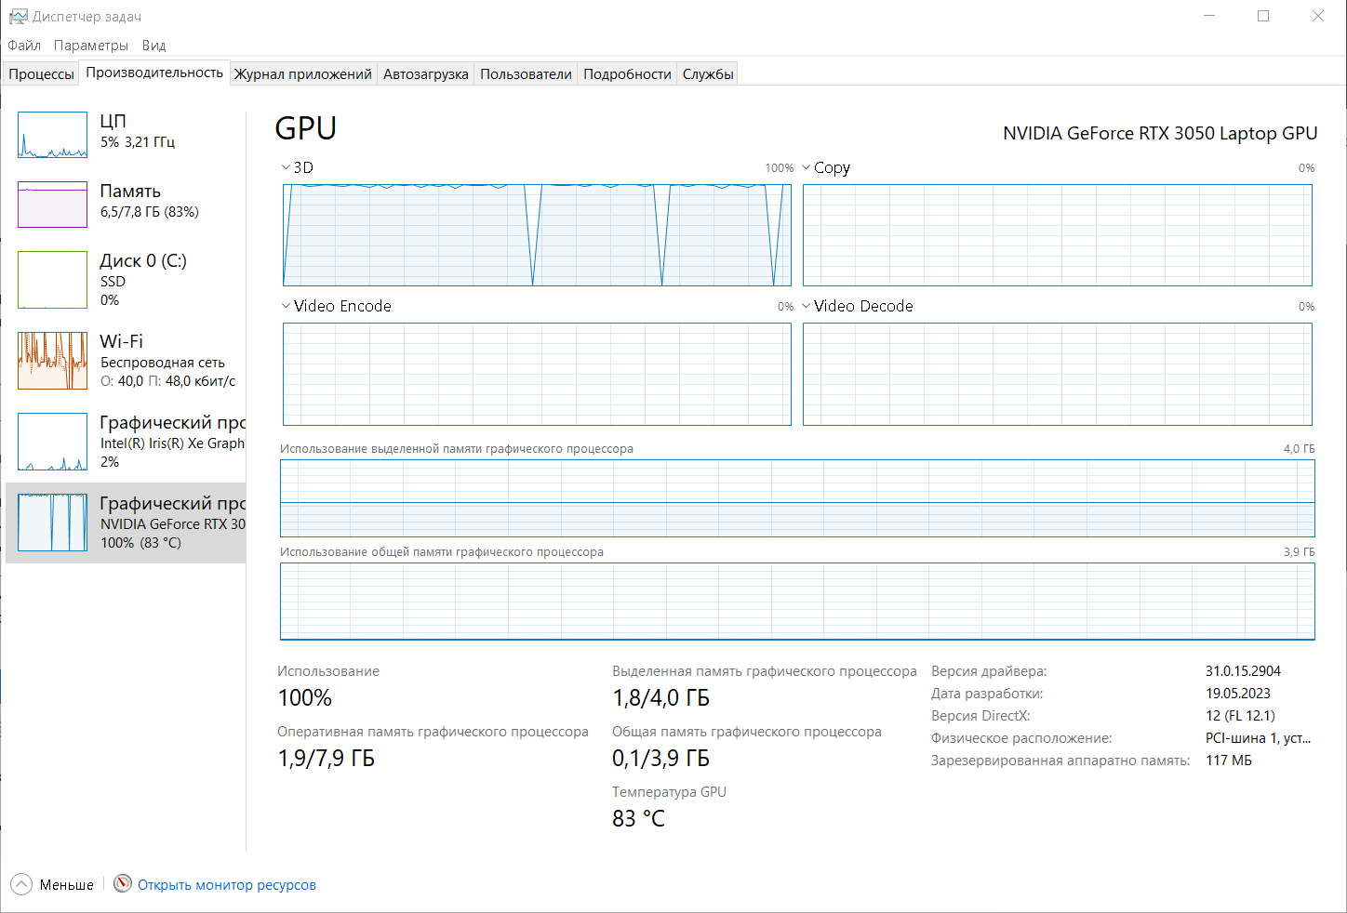
Task: Open the Параметры menu
Action: (91, 45)
